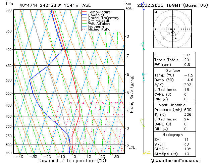This screenshot has width=211, height=163.
Task: Click the 'StmSpd (kt)' label
Action: [166, 154]
